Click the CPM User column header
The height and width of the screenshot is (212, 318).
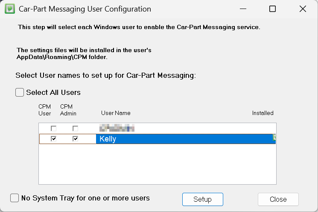click(44, 110)
